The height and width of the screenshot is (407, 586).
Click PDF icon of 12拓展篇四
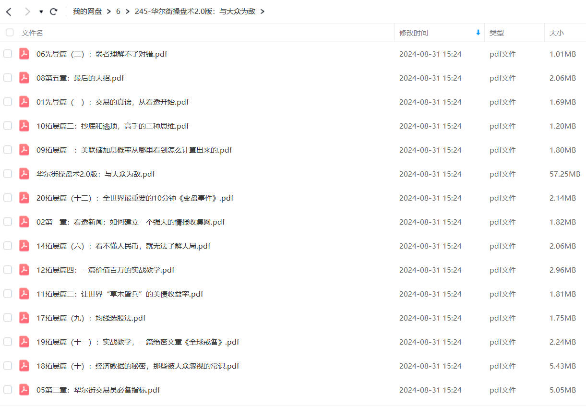[24, 270]
